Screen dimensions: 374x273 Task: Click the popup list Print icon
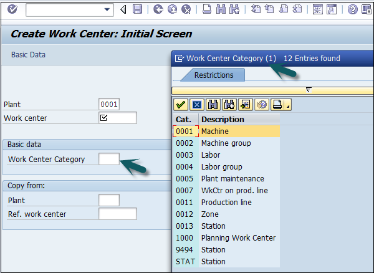click(x=277, y=105)
